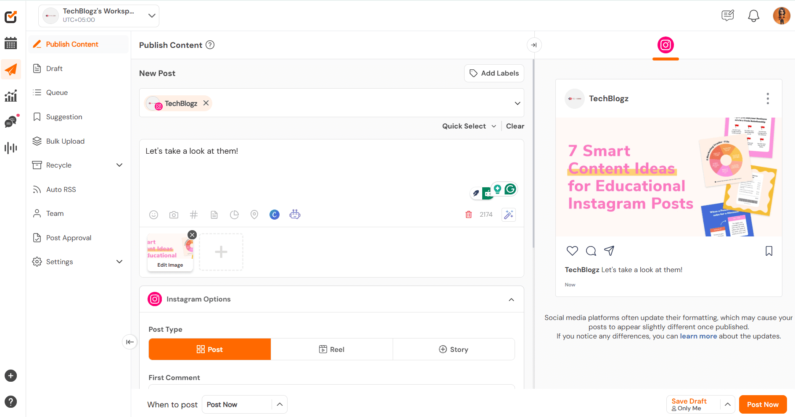Open Analytics from the left icon rail
Screen dimensions: 795x417
pos(11,95)
